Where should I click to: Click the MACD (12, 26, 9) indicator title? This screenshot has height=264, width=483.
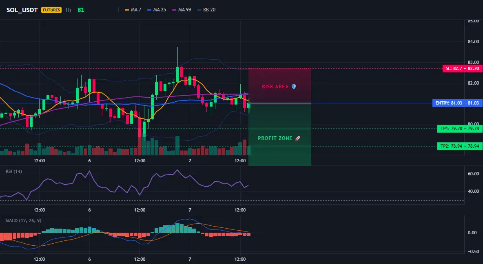coord(23,220)
